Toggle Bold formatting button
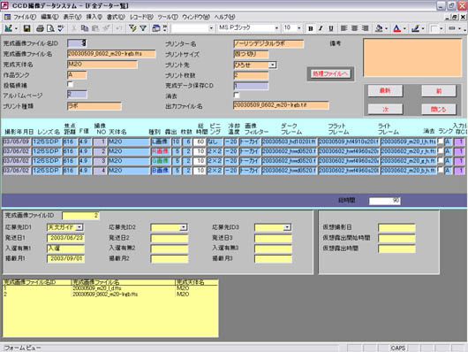Screen dimensions: 468x352 pyautogui.click(x=311, y=28)
